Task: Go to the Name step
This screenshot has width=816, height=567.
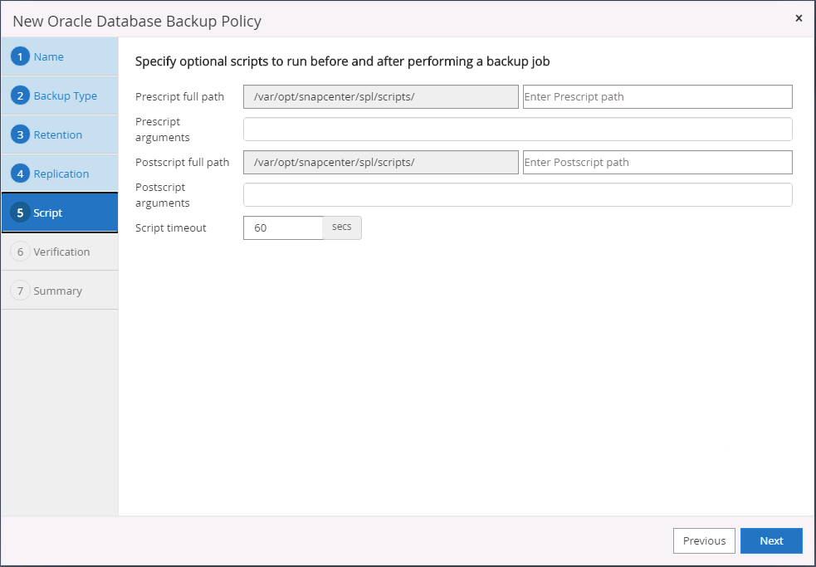Action: (49, 57)
